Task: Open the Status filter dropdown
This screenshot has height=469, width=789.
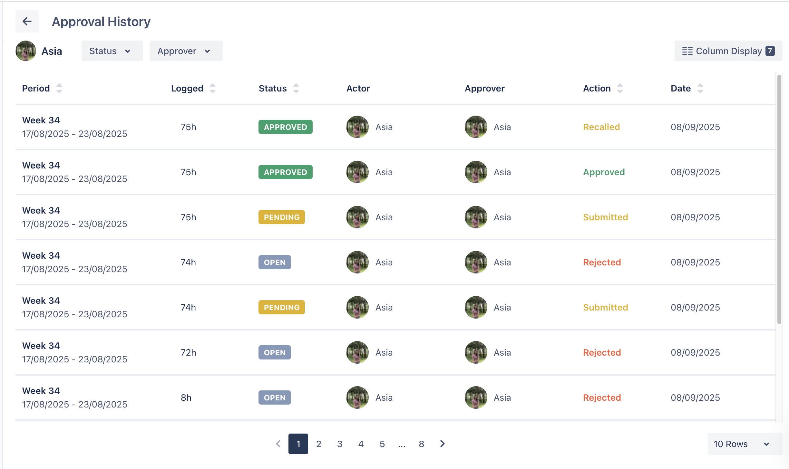Action: click(x=112, y=51)
